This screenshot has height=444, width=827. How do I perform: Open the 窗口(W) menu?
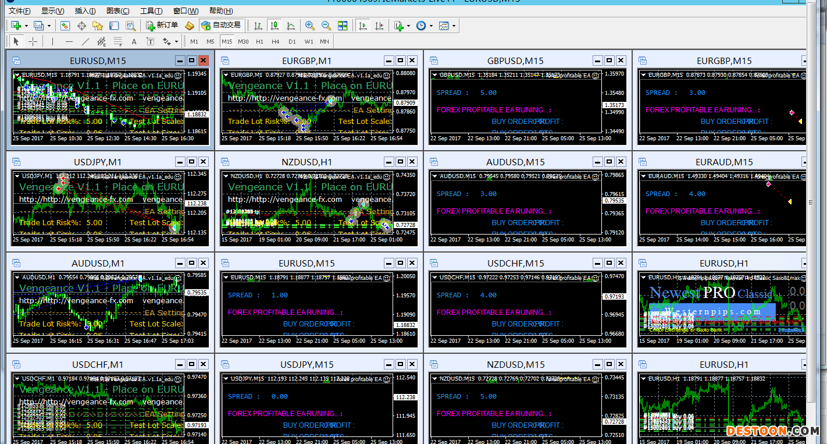pos(186,11)
